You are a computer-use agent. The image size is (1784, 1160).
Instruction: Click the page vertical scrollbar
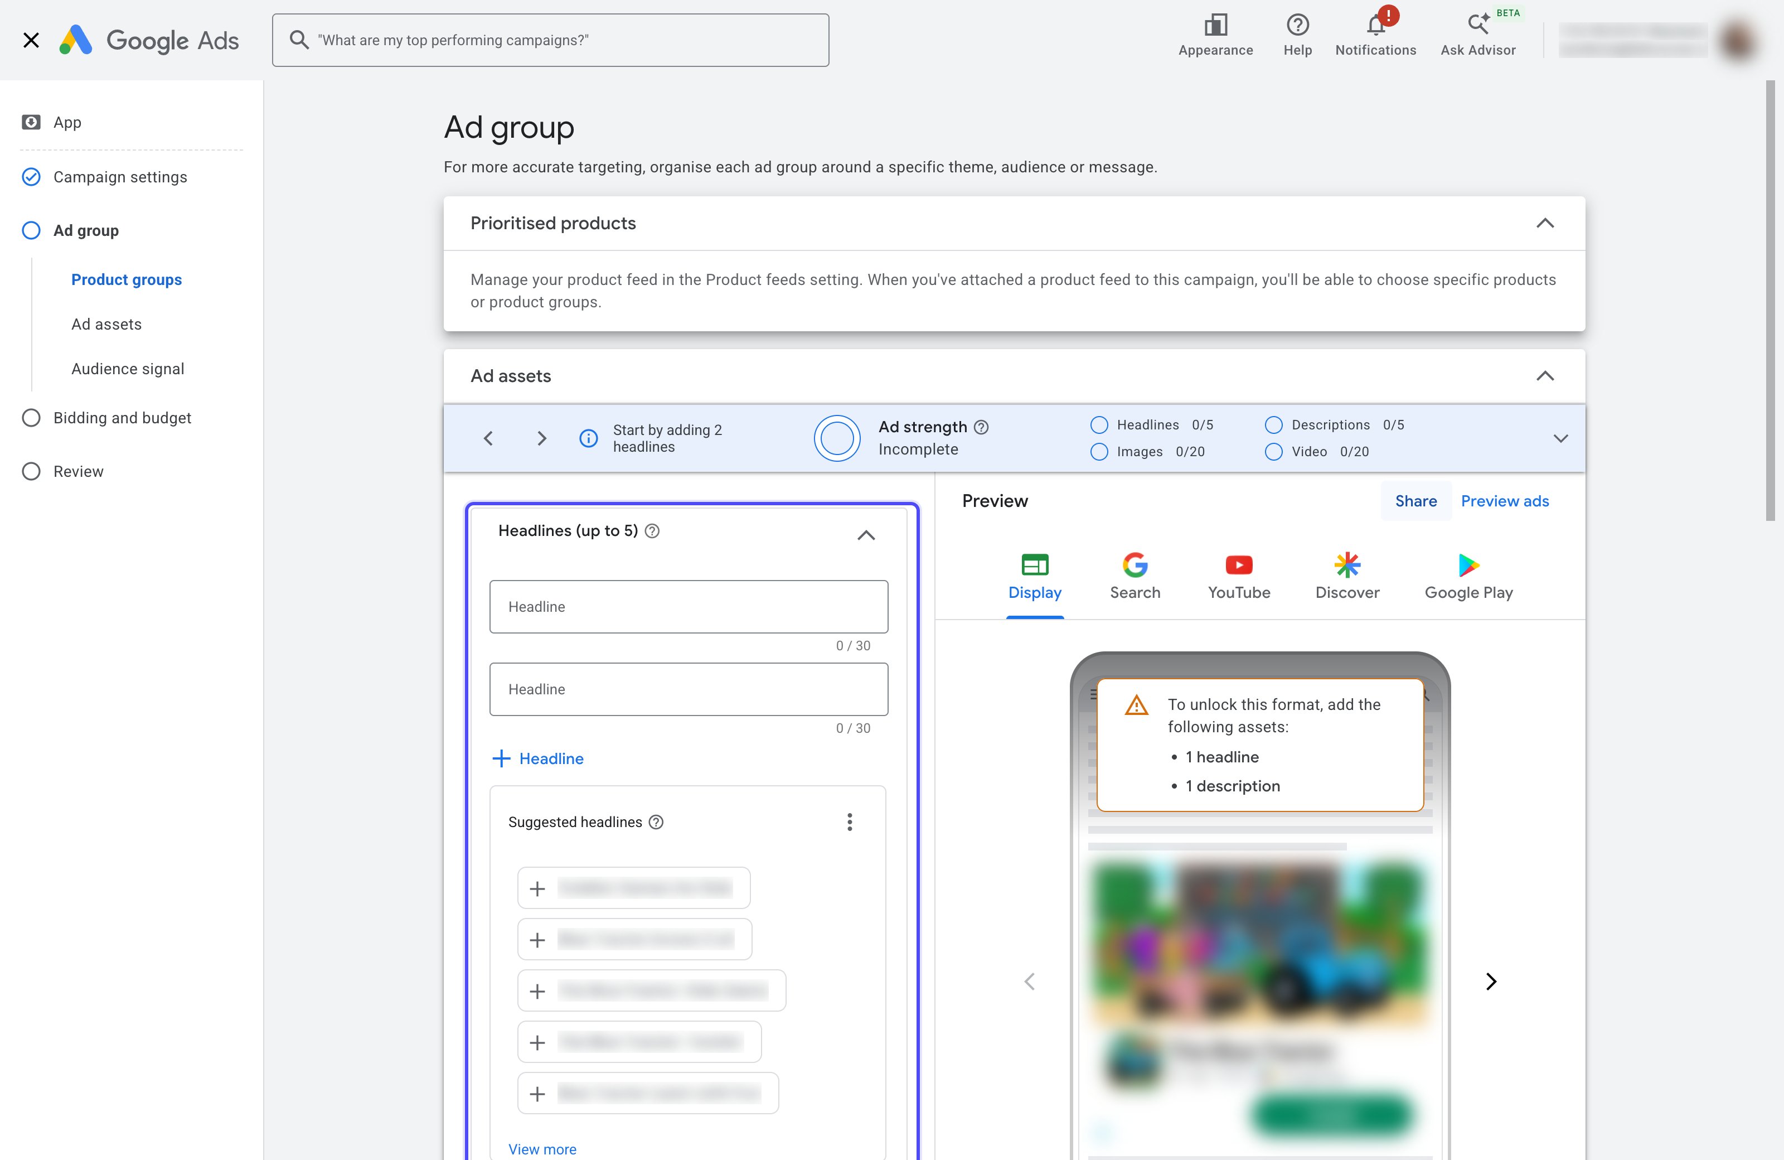pos(1770,300)
